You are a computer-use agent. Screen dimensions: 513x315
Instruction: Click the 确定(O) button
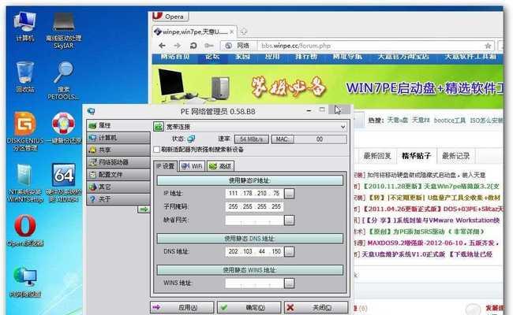pyautogui.click(x=249, y=307)
